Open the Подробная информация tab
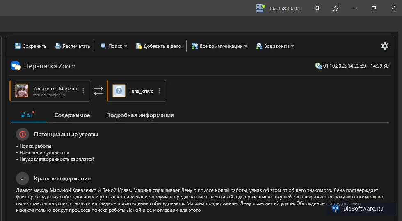This screenshot has height=221, width=402. pos(140,115)
